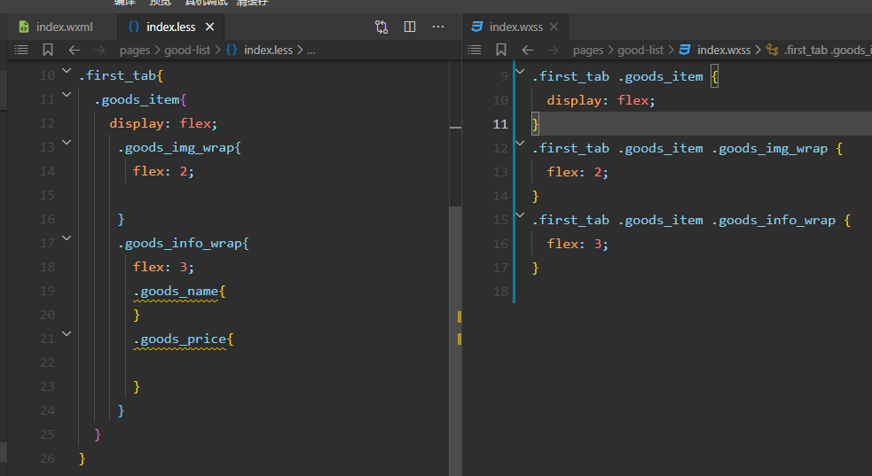Go back with left editor arrow
872x476 pixels.
pos(74,50)
